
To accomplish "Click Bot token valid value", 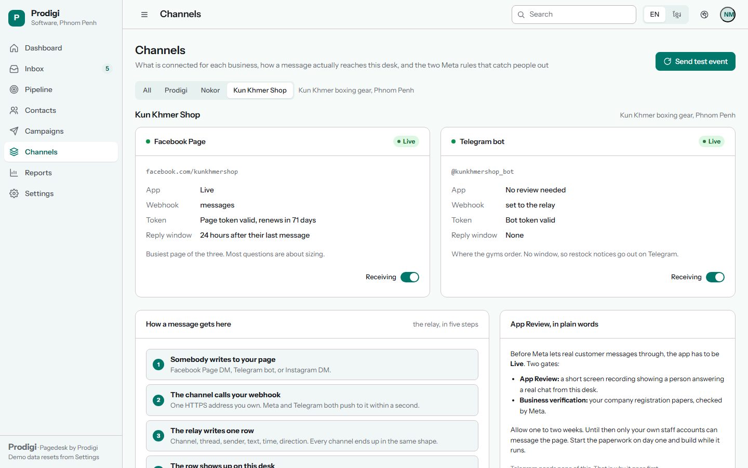I will tap(530, 220).
